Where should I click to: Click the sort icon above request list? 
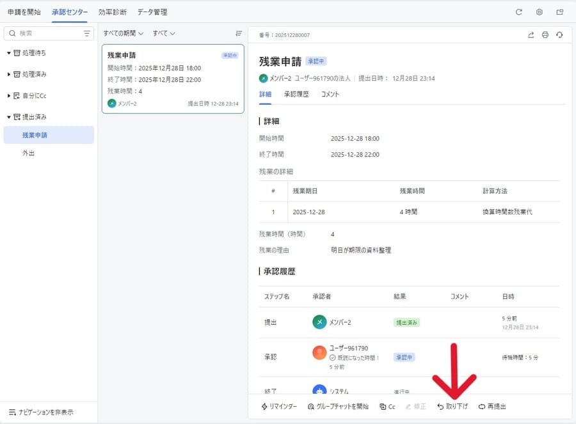point(239,33)
